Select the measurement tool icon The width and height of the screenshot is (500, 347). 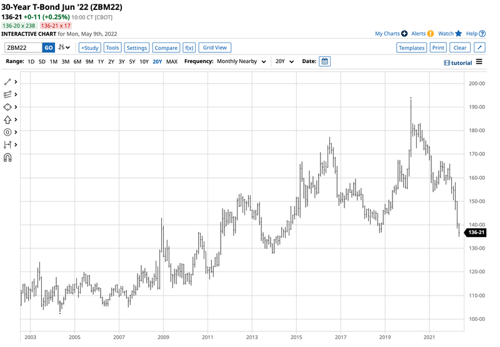click(7, 145)
